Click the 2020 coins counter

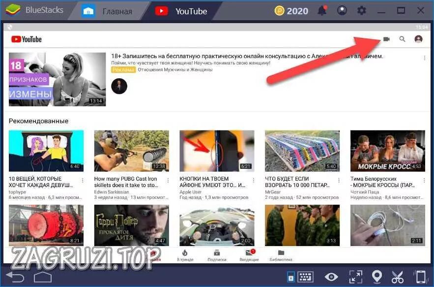[x=291, y=11]
